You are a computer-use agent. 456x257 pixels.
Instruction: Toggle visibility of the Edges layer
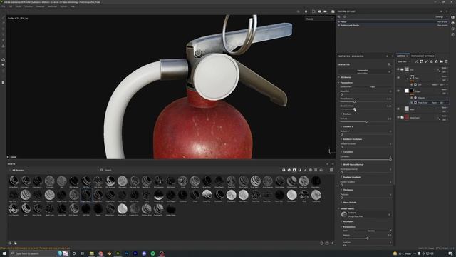[x=398, y=91]
